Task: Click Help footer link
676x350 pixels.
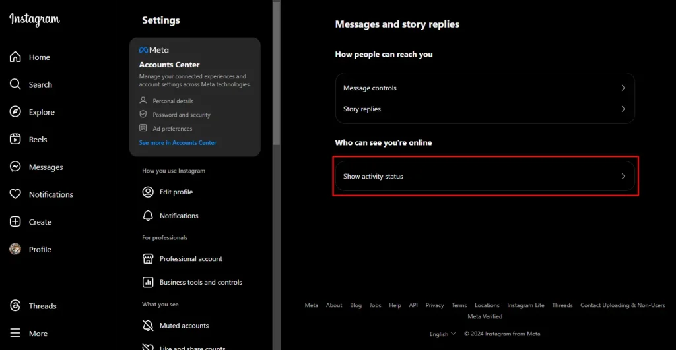Action: pyautogui.click(x=395, y=305)
